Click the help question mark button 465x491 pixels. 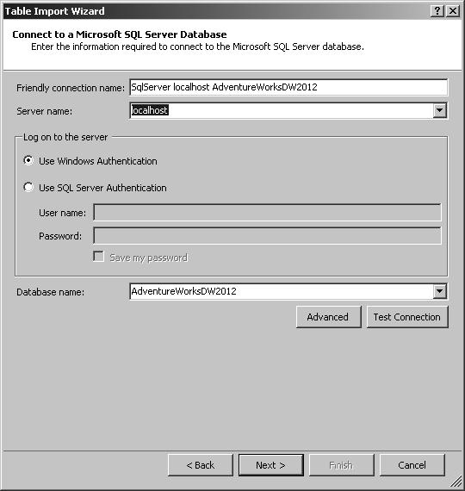tap(437, 11)
